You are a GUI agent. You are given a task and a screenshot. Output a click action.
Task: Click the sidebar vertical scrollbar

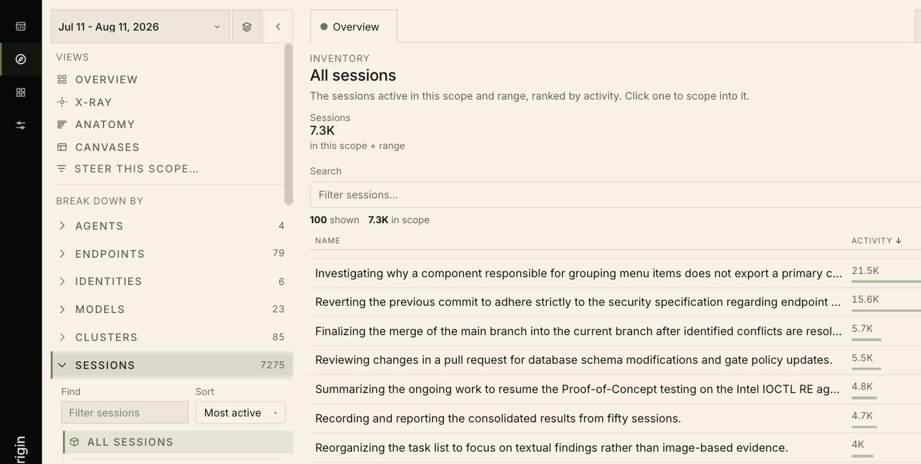click(x=288, y=124)
